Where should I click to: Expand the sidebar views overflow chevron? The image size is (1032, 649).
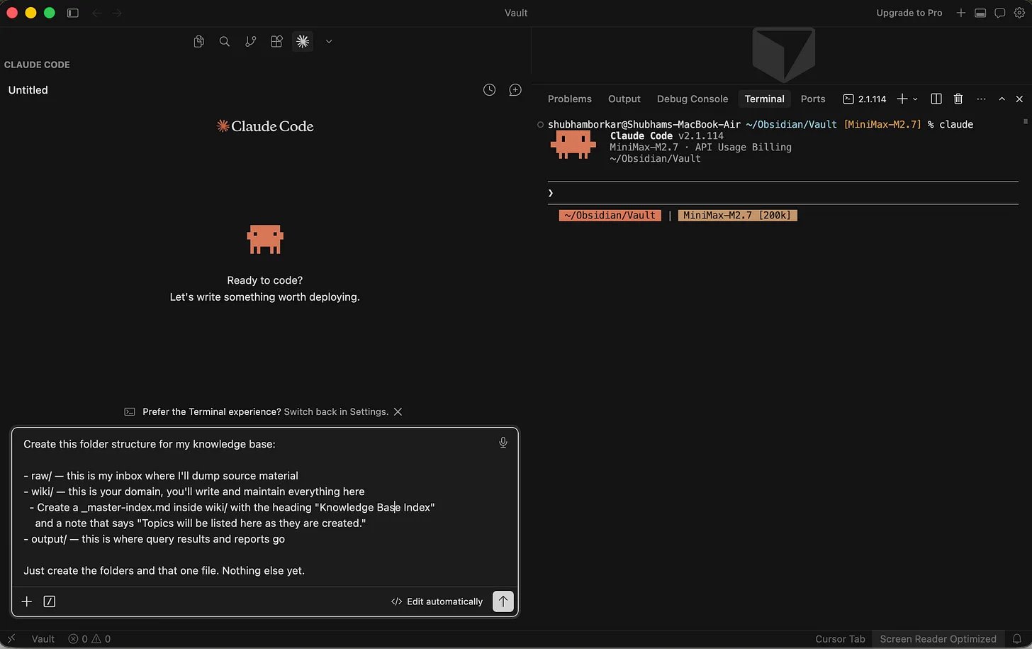tap(329, 42)
